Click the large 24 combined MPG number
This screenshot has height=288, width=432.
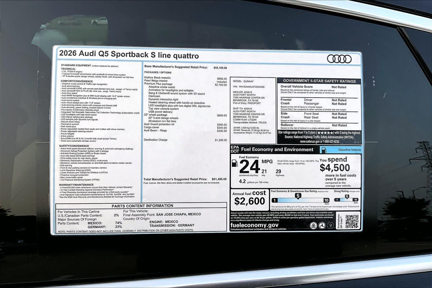[x=249, y=166]
